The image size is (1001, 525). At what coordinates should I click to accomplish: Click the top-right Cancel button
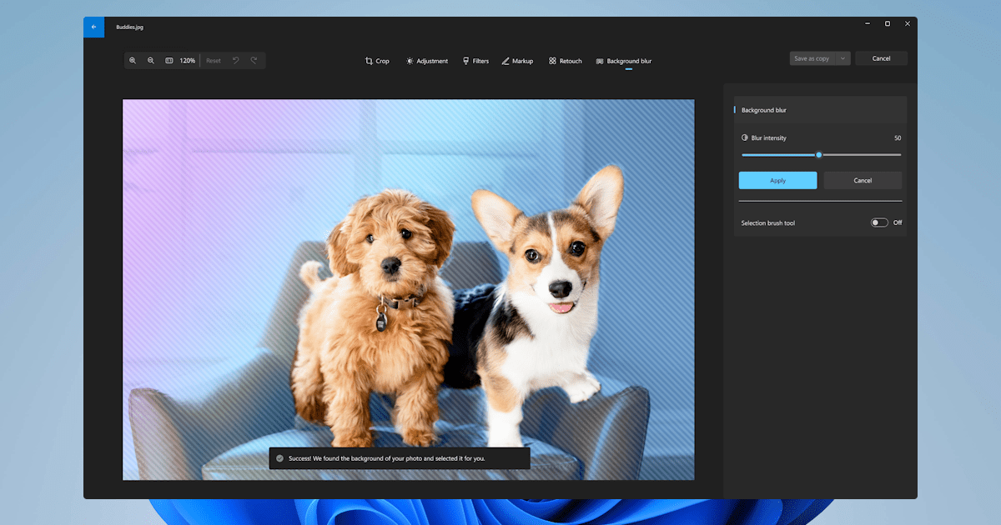tap(881, 58)
